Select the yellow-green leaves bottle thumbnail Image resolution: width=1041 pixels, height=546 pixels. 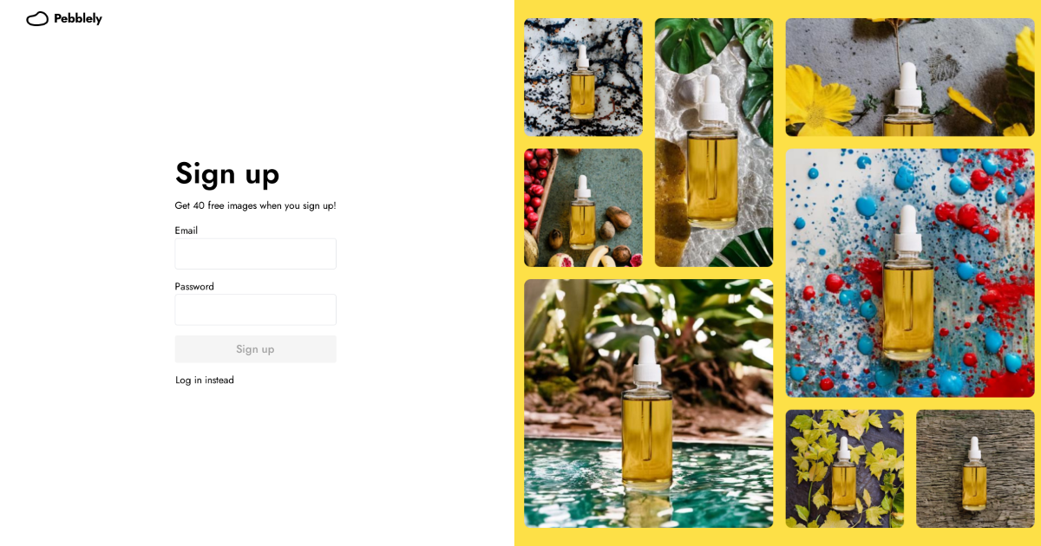pyautogui.click(x=845, y=469)
